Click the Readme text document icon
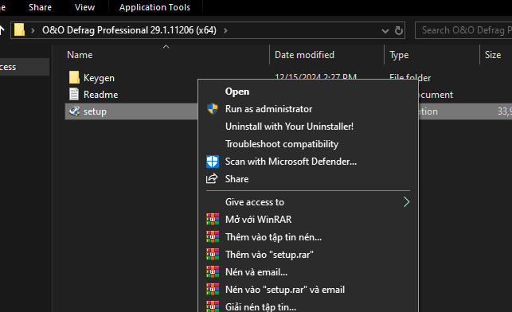Viewport: 512px width, 312px height. pos(74,95)
